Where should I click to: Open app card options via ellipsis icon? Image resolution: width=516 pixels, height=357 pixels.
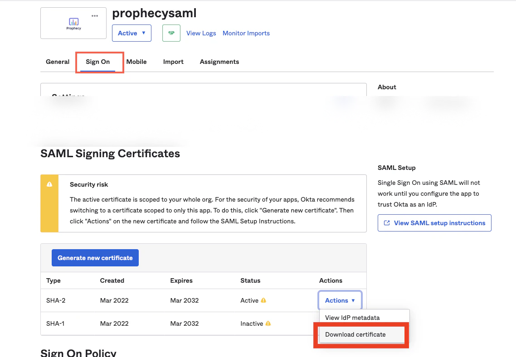click(x=94, y=15)
